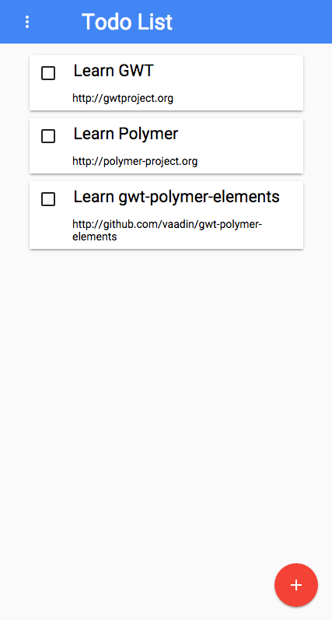Select the Learn gwt-polymer-elements title
The width and height of the screenshot is (332, 620).
click(x=176, y=197)
